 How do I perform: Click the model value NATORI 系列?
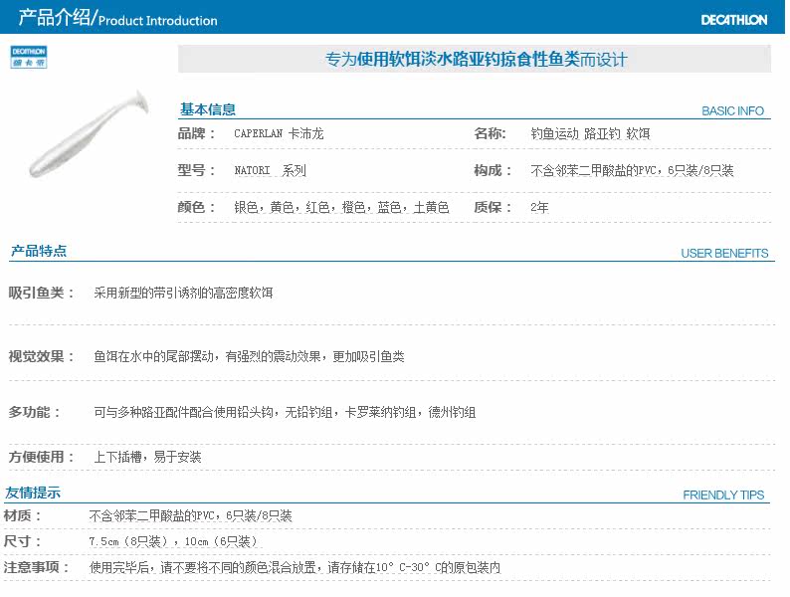pyautogui.click(x=270, y=170)
